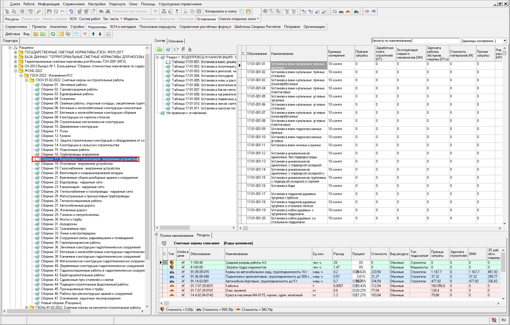Screen dimensions: 510x325
Task: Toggle the checkbox for Каболка resource row
Action: 183,286
